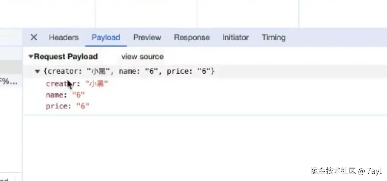Click the price property value "6"
The image size is (387, 181).
[83, 106]
